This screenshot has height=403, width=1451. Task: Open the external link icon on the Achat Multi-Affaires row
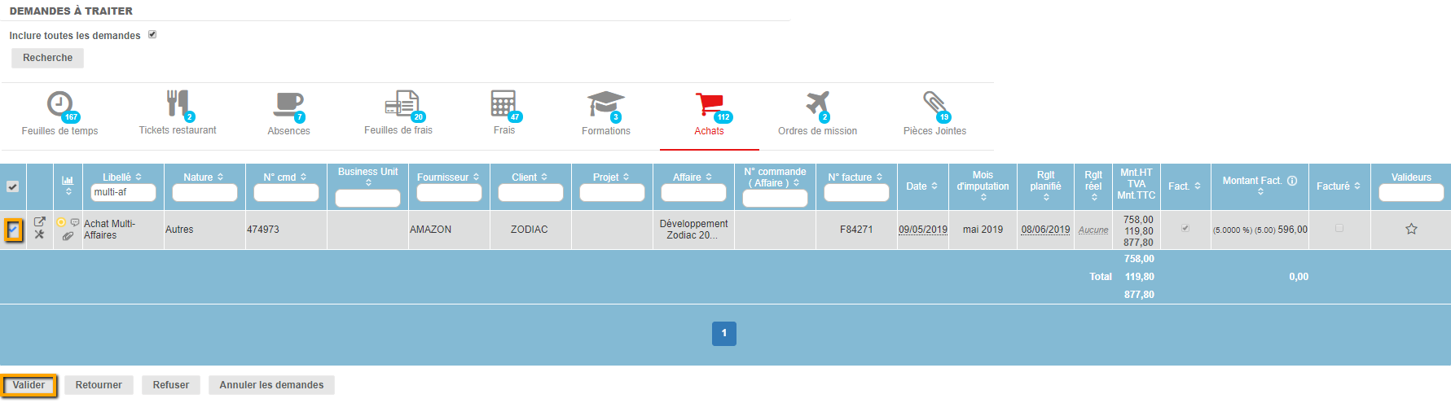tap(39, 221)
